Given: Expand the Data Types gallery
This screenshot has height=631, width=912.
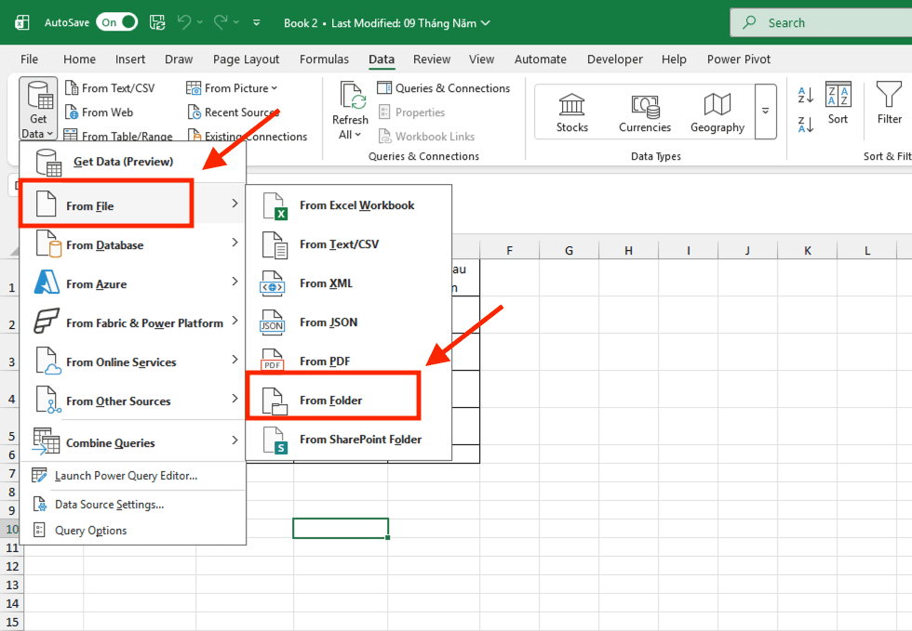Looking at the screenshot, I should (x=765, y=111).
